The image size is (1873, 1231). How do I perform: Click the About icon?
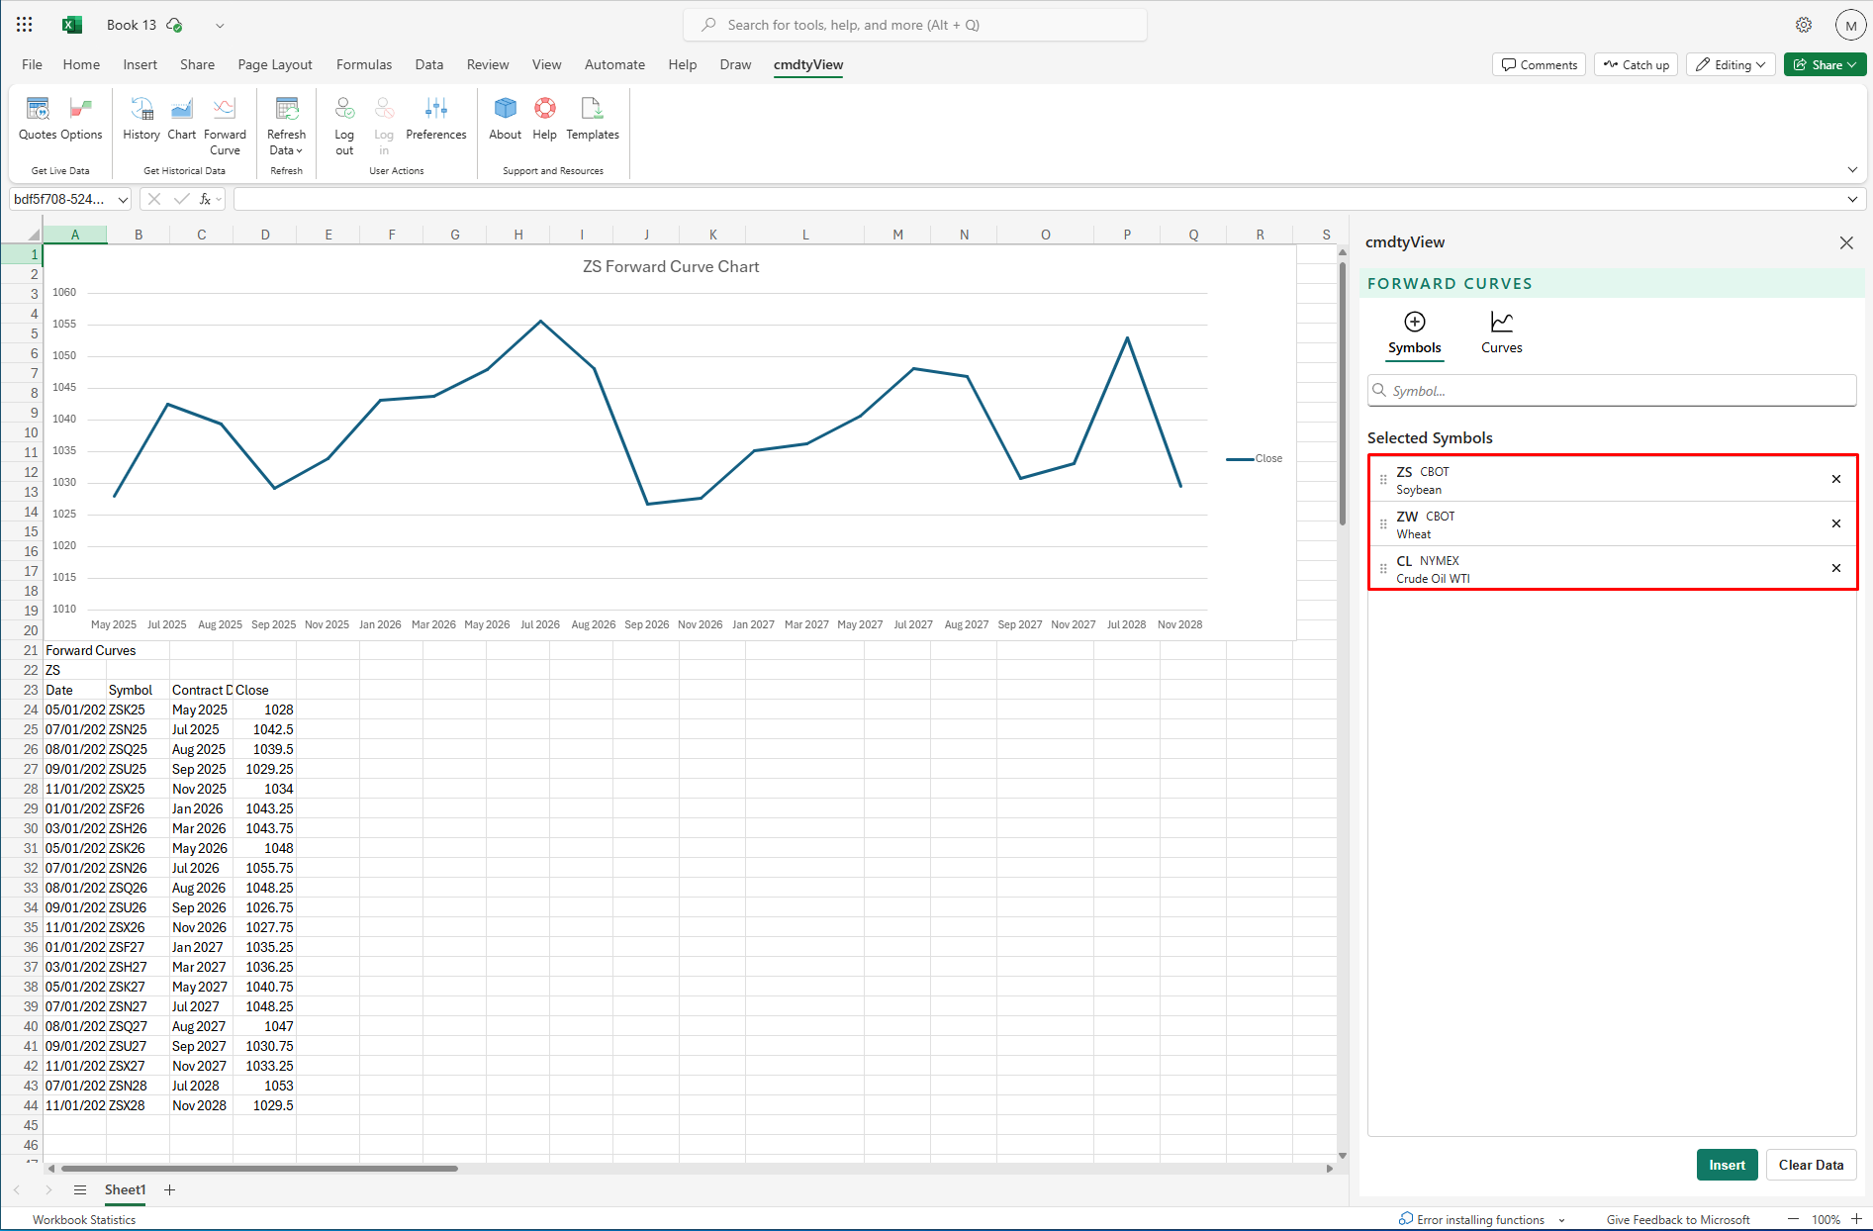505,119
